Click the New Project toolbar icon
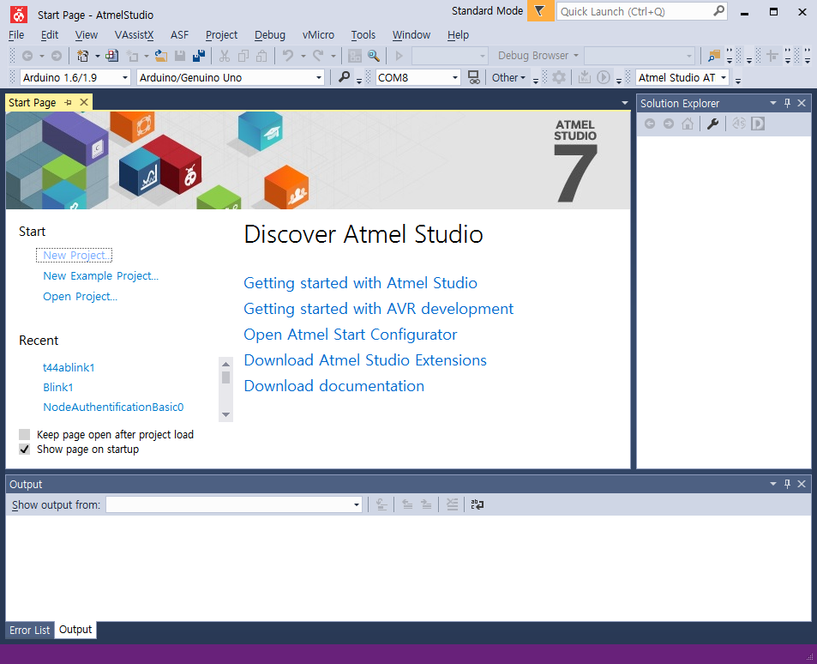Image resolution: width=817 pixels, height=664 pixels. [82, 56]
